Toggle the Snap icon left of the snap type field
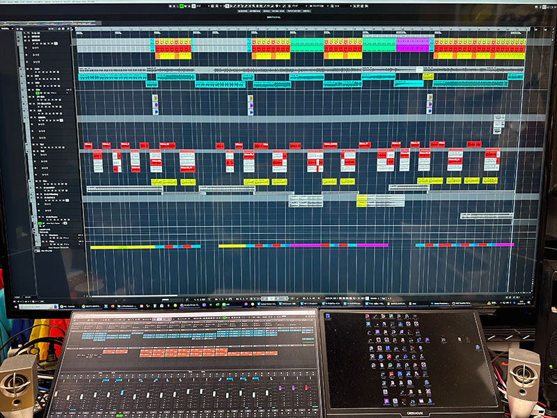This screenshot has height=418, width=557. [289, 6]
